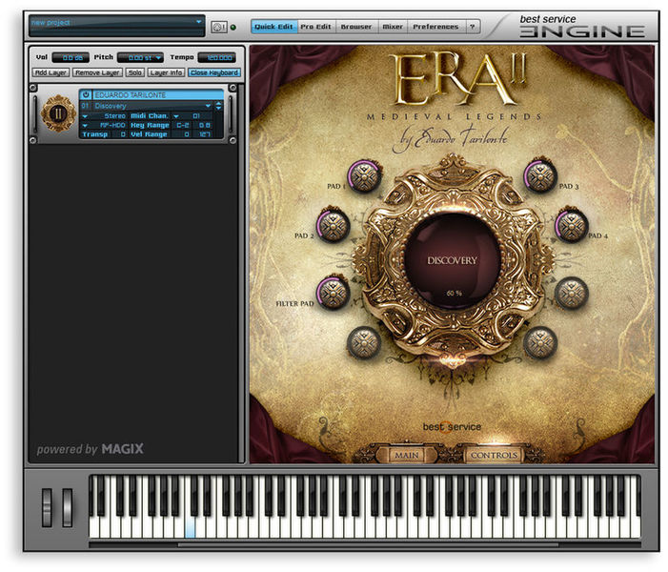Click the ERA II layer emblem thumbnail
Image resolution: width=668 pixels, height=572 pixels.
[x=58, y=113]
